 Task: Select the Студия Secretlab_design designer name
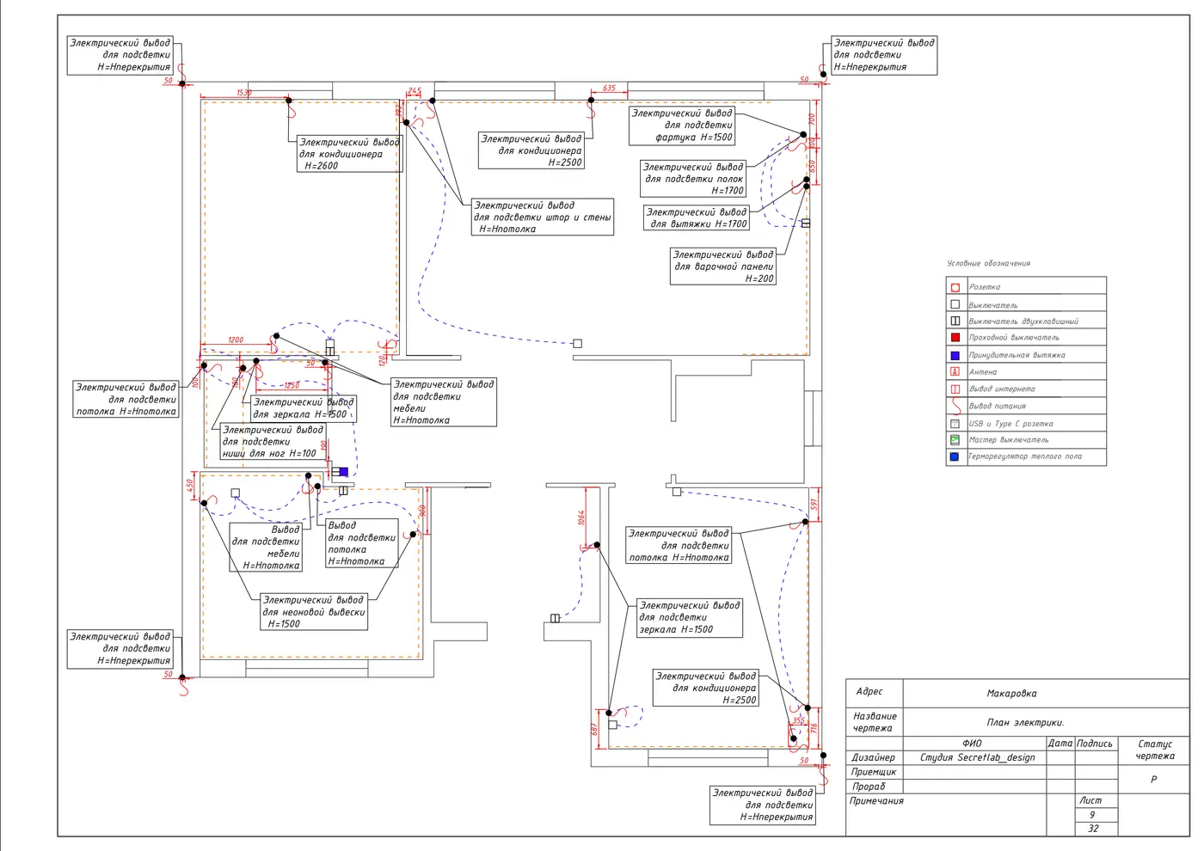977,757
